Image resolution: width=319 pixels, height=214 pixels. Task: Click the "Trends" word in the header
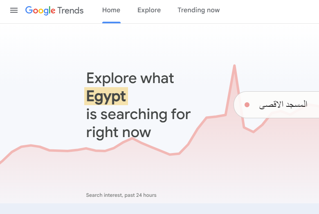coord(70,11)
